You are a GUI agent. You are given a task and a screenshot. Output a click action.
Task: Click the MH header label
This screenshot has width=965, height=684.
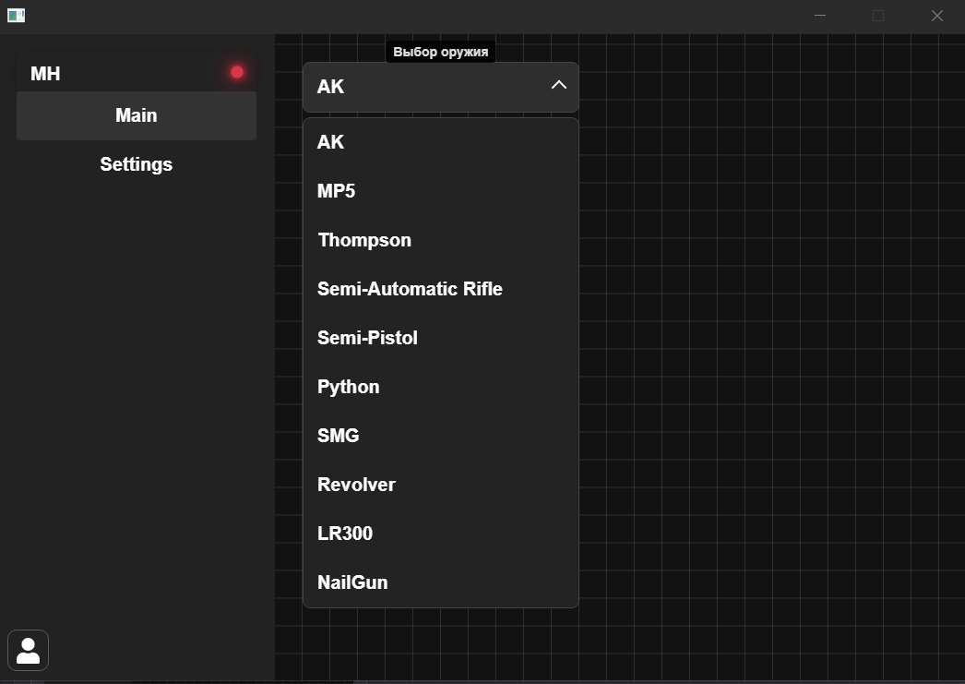point(45,74)
